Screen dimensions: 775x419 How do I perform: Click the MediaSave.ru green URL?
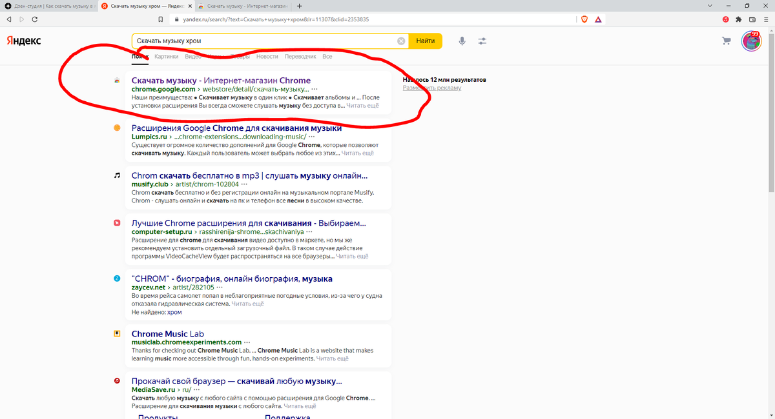[x=153, y=390]
